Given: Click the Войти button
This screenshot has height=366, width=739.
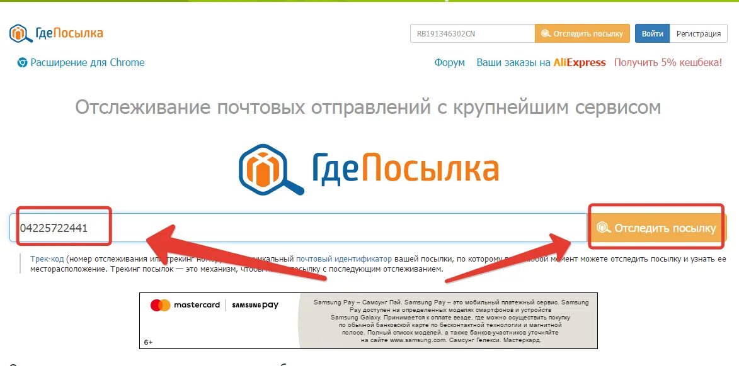Looking at the screenshot, I should pyautogui.click(x=652, y=33).
